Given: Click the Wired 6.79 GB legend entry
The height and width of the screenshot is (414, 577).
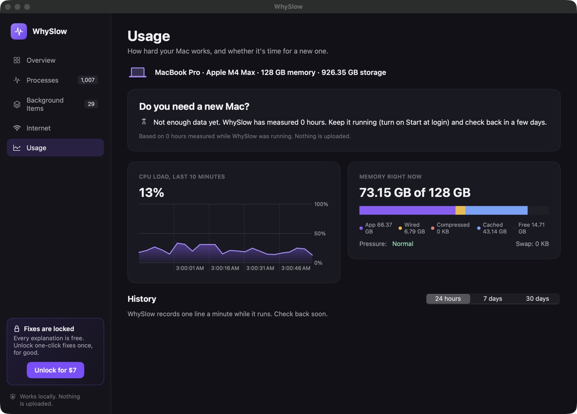Looking at the screenshot, I should pyautogui.click(x=412, y=228).
